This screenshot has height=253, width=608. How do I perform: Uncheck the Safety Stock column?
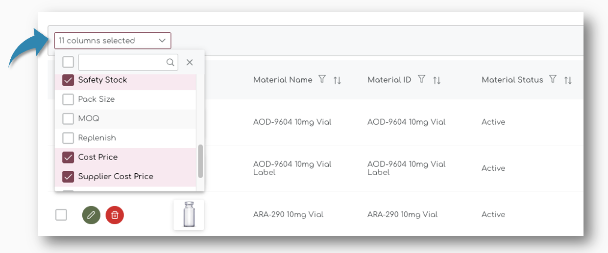(x=68, y=80)
